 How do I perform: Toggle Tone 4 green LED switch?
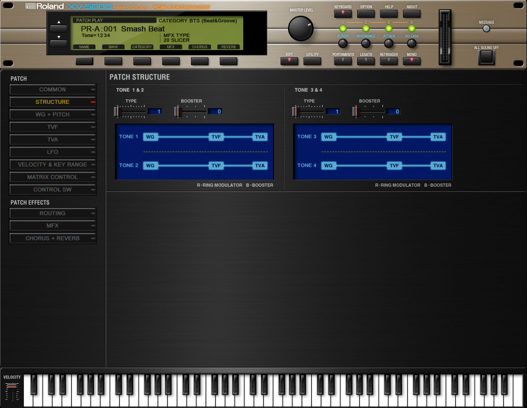411,28
